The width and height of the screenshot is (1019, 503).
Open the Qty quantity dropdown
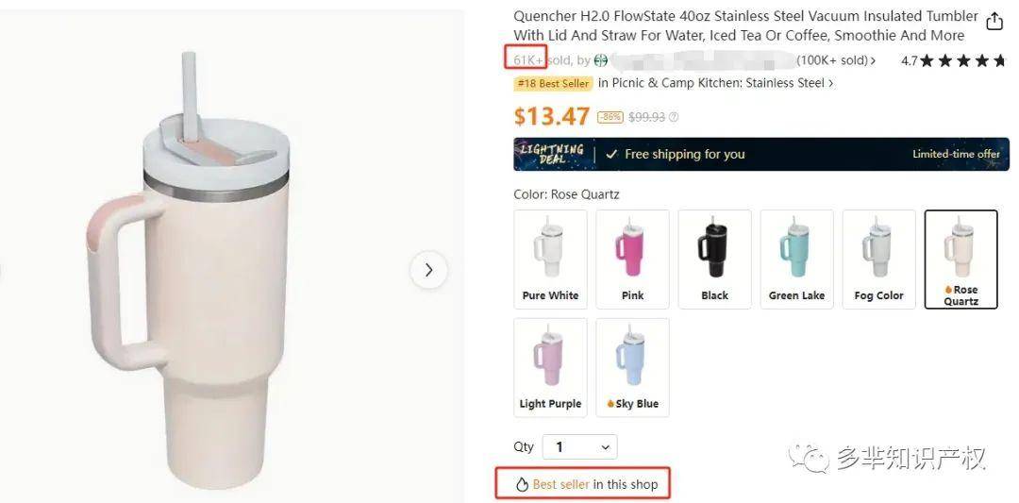[579, 447]
